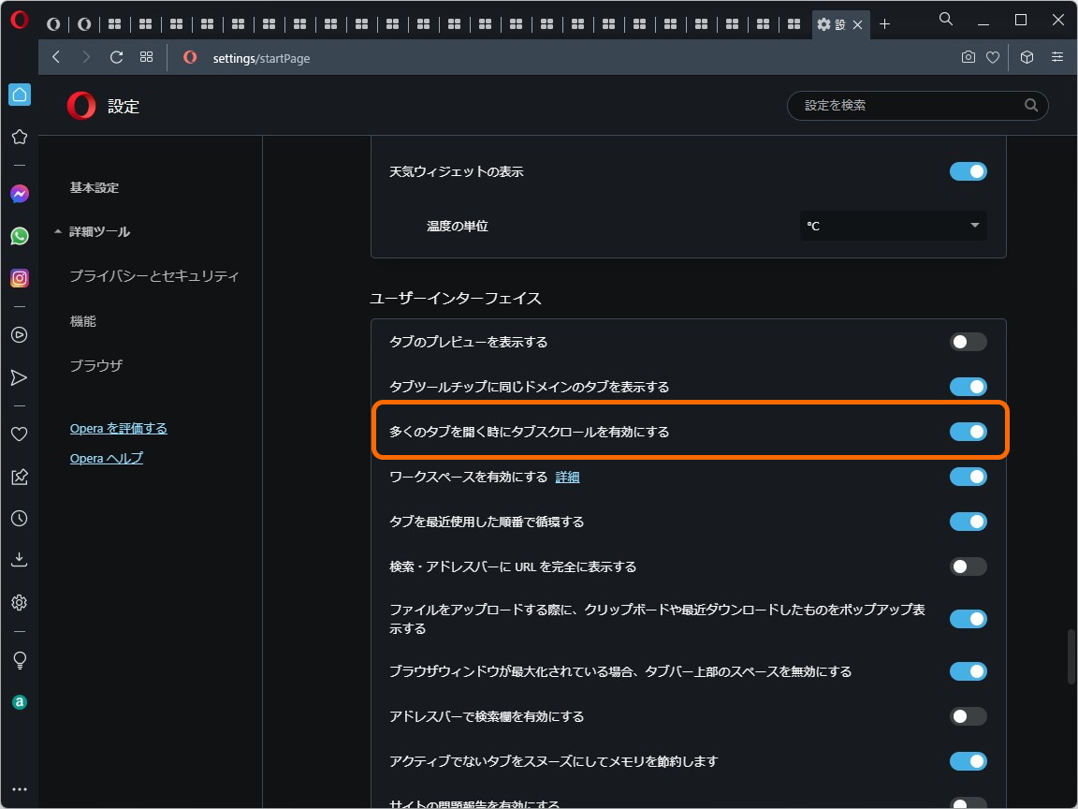Collapse the 詳細ツール section

pyautogui.click(x=98, y=231)
